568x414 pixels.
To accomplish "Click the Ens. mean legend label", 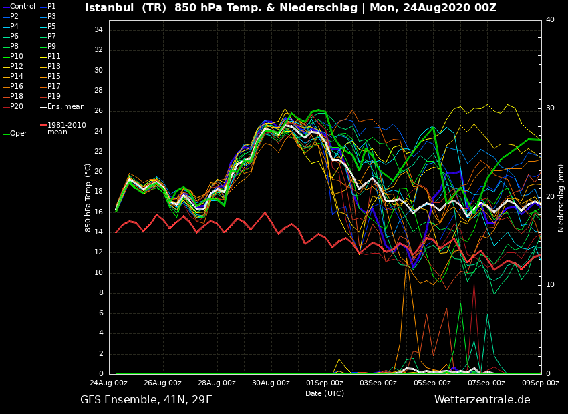I will point(65,107).
